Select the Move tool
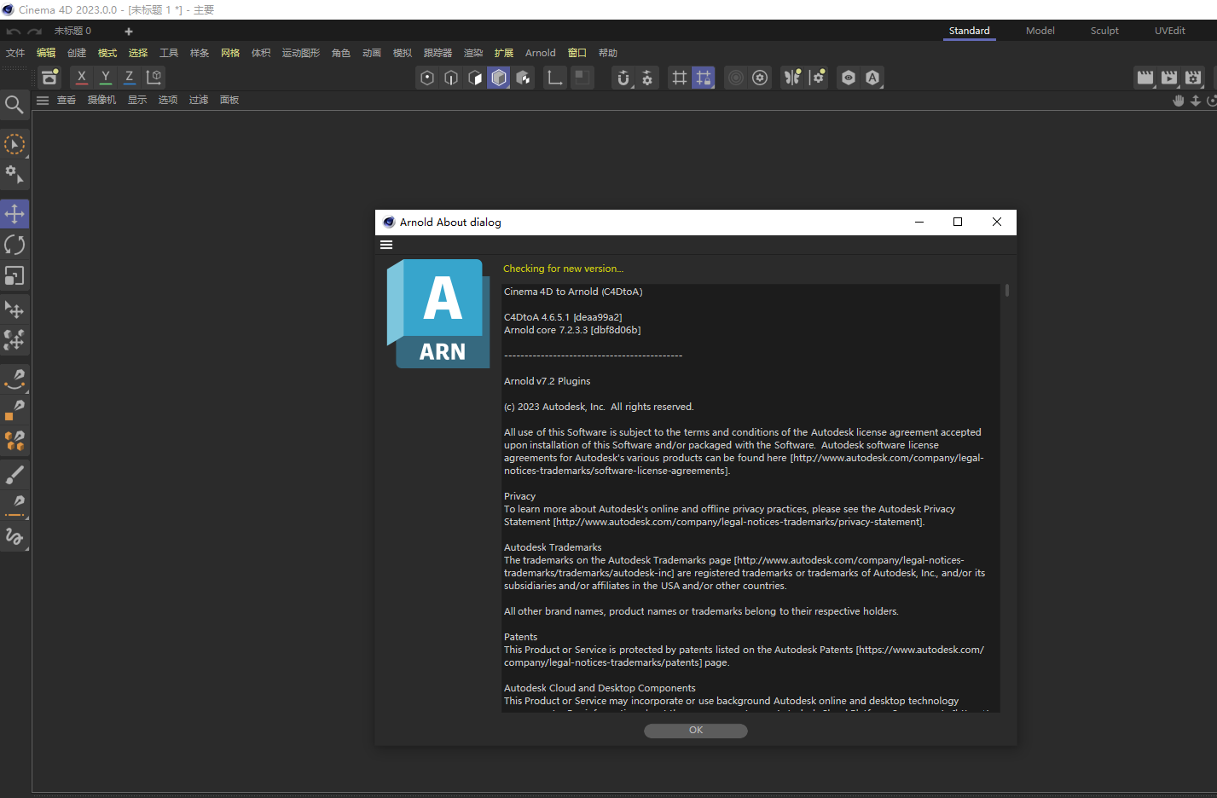The image size is (1217, 798). 14,213
